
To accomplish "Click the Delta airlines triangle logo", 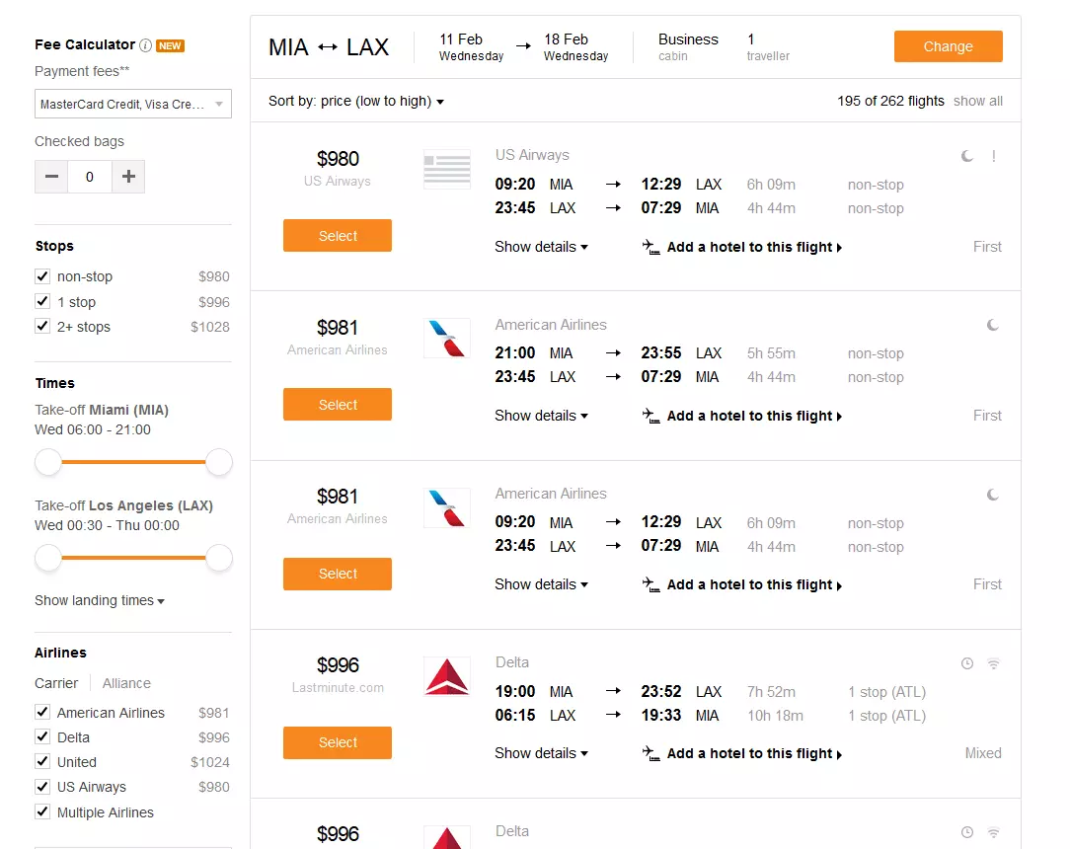I will [446, 676].
